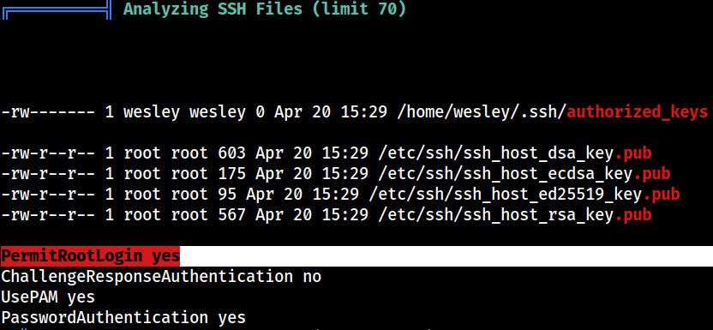The image size is (713, 330).
Task: Click the red .pub extension on ed25519 key
Action: (x=662, y=194)
